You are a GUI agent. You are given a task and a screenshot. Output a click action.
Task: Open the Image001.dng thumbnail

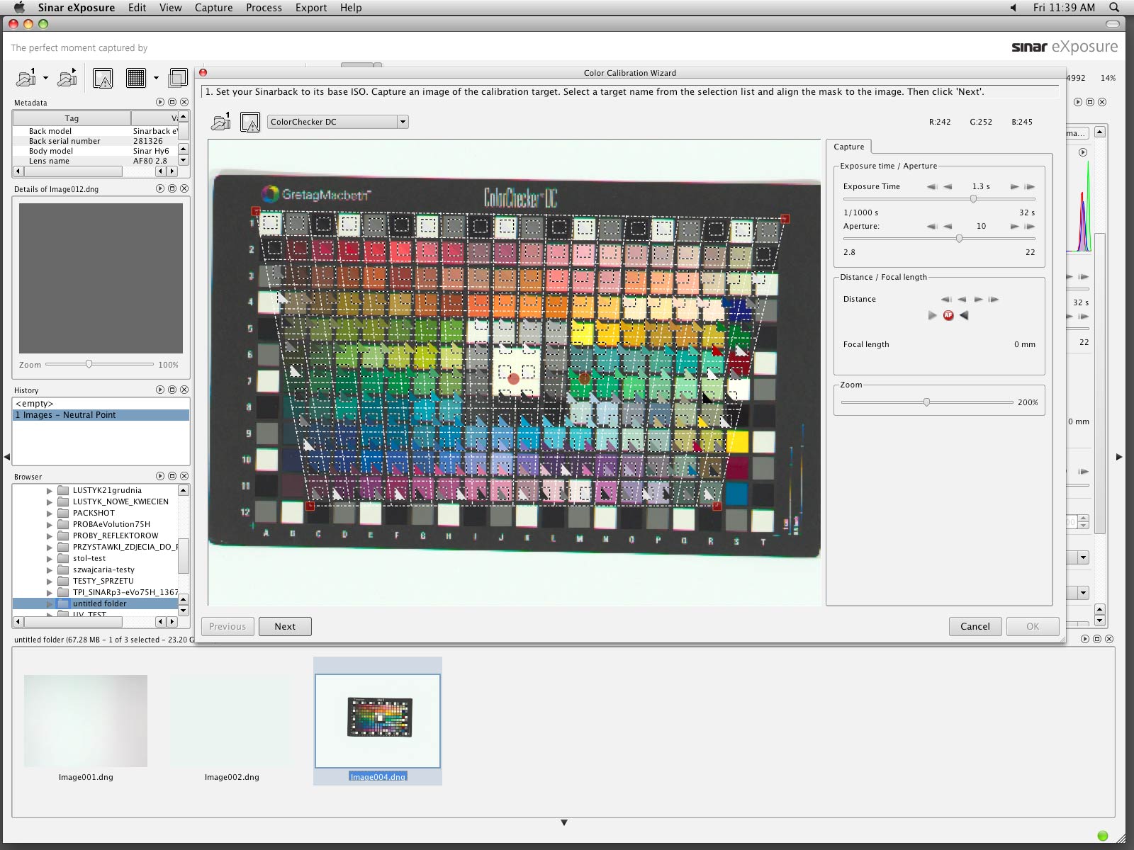(86, 721)
